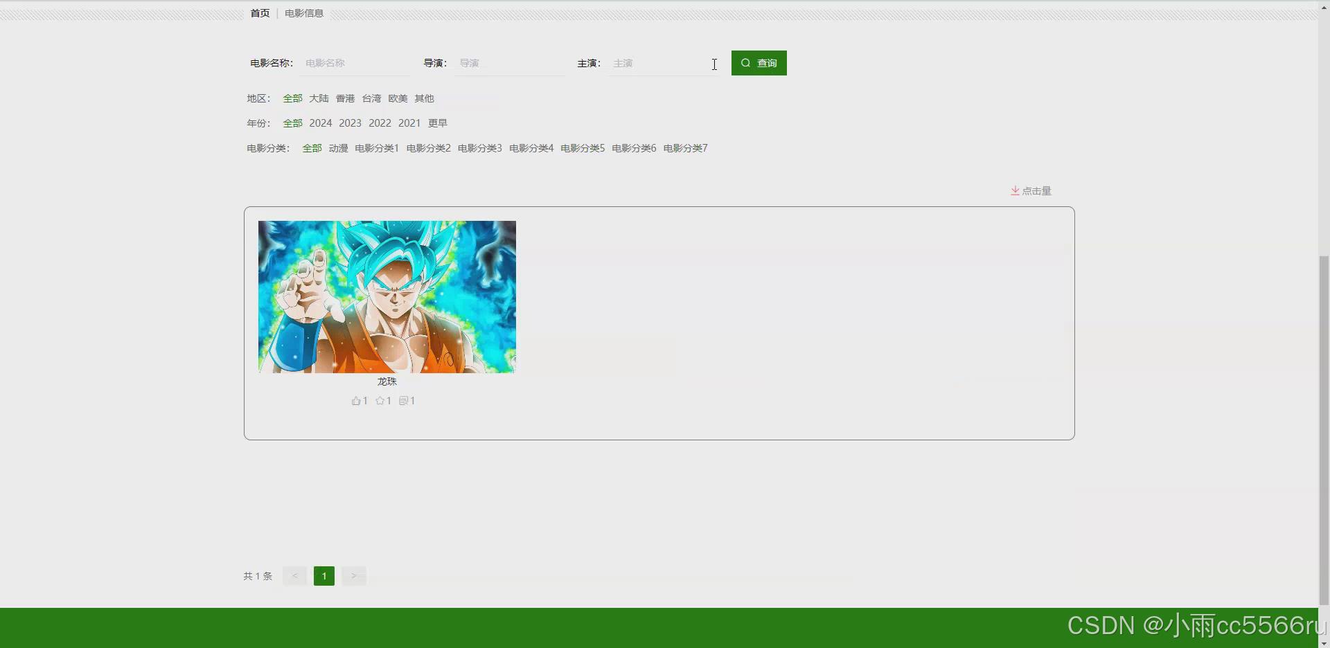This screenshot has height=648, width=1330.
Task: Filter category by 电影分类3
Action: coord(479,148)
